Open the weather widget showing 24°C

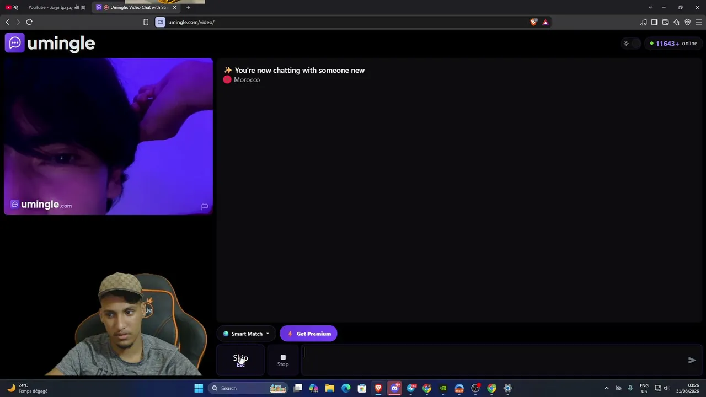26,388
